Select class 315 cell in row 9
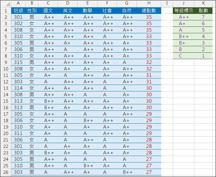Viewport: 216px width, 177px height. (x=18, y=62)
